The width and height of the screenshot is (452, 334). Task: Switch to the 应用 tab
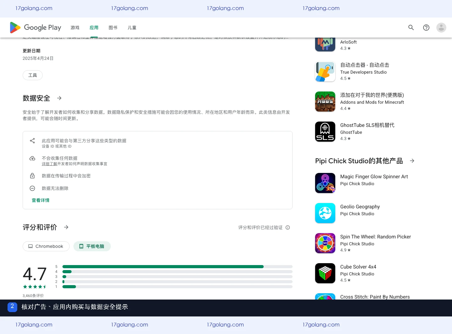pyautogui.click(x=94, y=28)
